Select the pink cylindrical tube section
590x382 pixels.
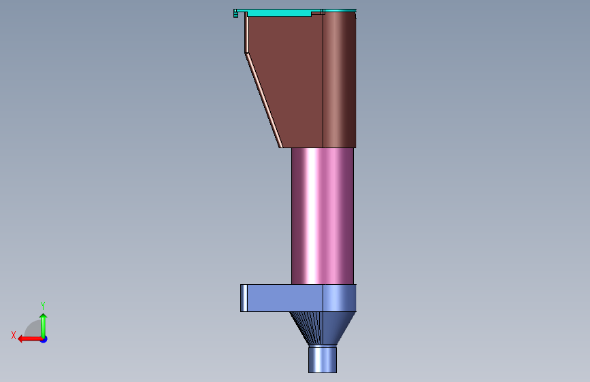point(323,216)
